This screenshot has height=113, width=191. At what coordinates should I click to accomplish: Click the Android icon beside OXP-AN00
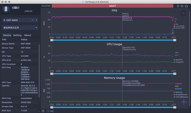point(4,20)
